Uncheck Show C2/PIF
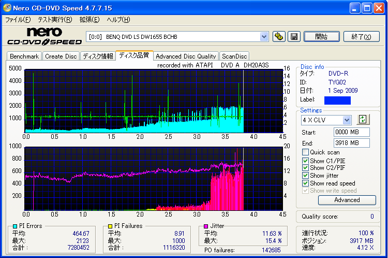 305,167
